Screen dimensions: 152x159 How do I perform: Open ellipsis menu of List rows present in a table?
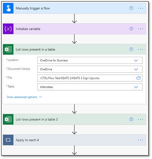point(140,49)
